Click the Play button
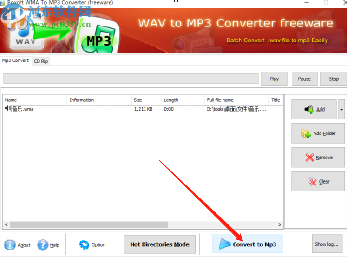 [274, 79]
